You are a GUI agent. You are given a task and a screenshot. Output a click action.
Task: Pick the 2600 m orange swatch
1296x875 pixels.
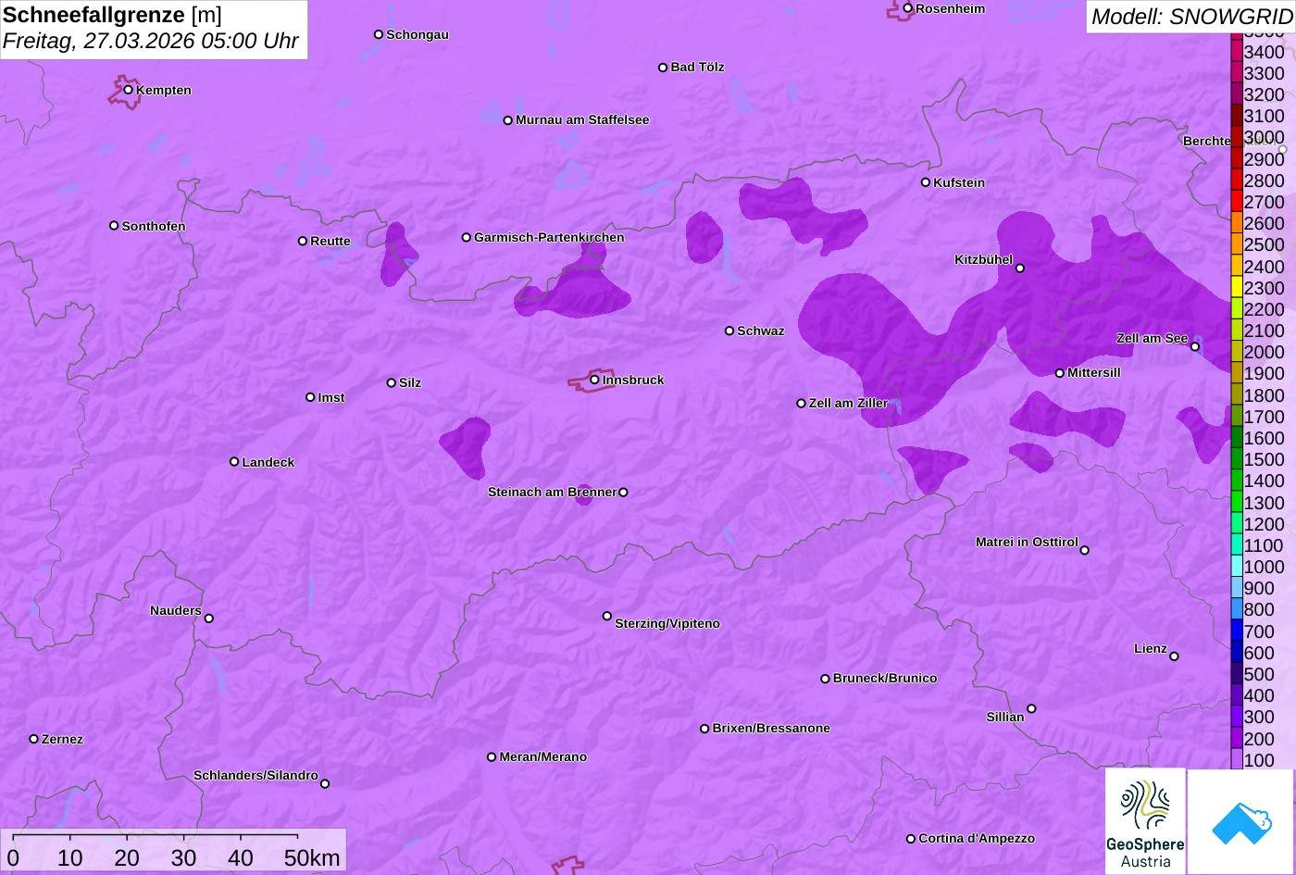coord(1237,223)
